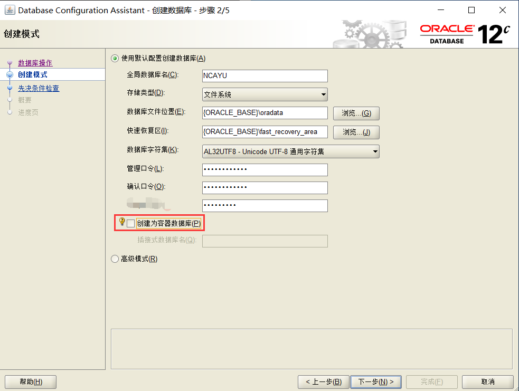This screenshot has height=391, width=519.
Task: Proceed with 下一步(N) button
Action: coord(376,382)
